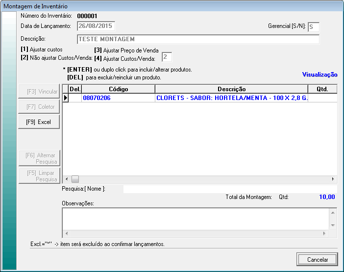
Task: Click the Pesquisa search input field
Action: [229, 189]
